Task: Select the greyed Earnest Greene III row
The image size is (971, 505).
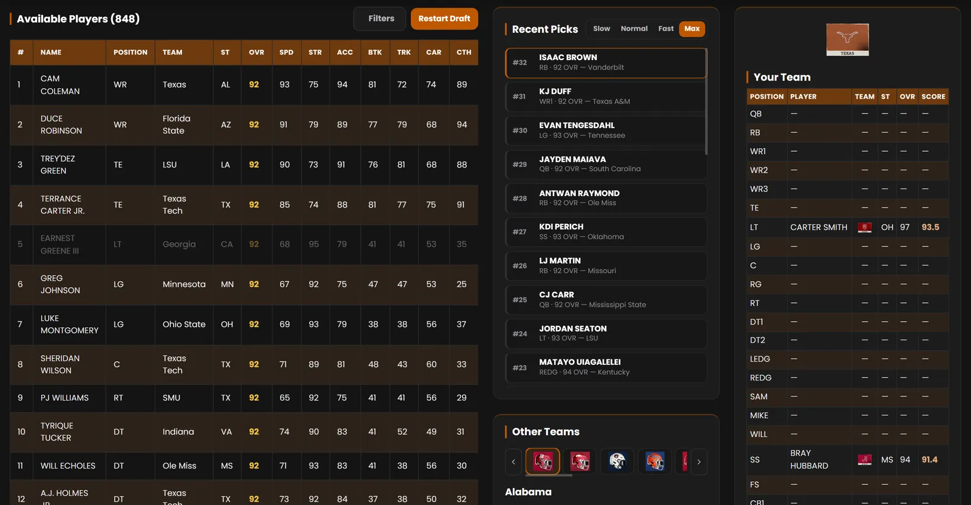Action: click(x=244, y=245)
